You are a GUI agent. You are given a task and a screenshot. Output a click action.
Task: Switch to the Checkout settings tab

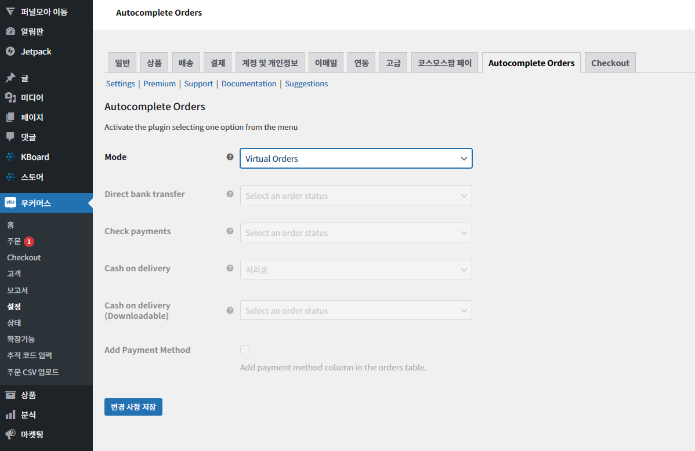click(x=610, y=63)
